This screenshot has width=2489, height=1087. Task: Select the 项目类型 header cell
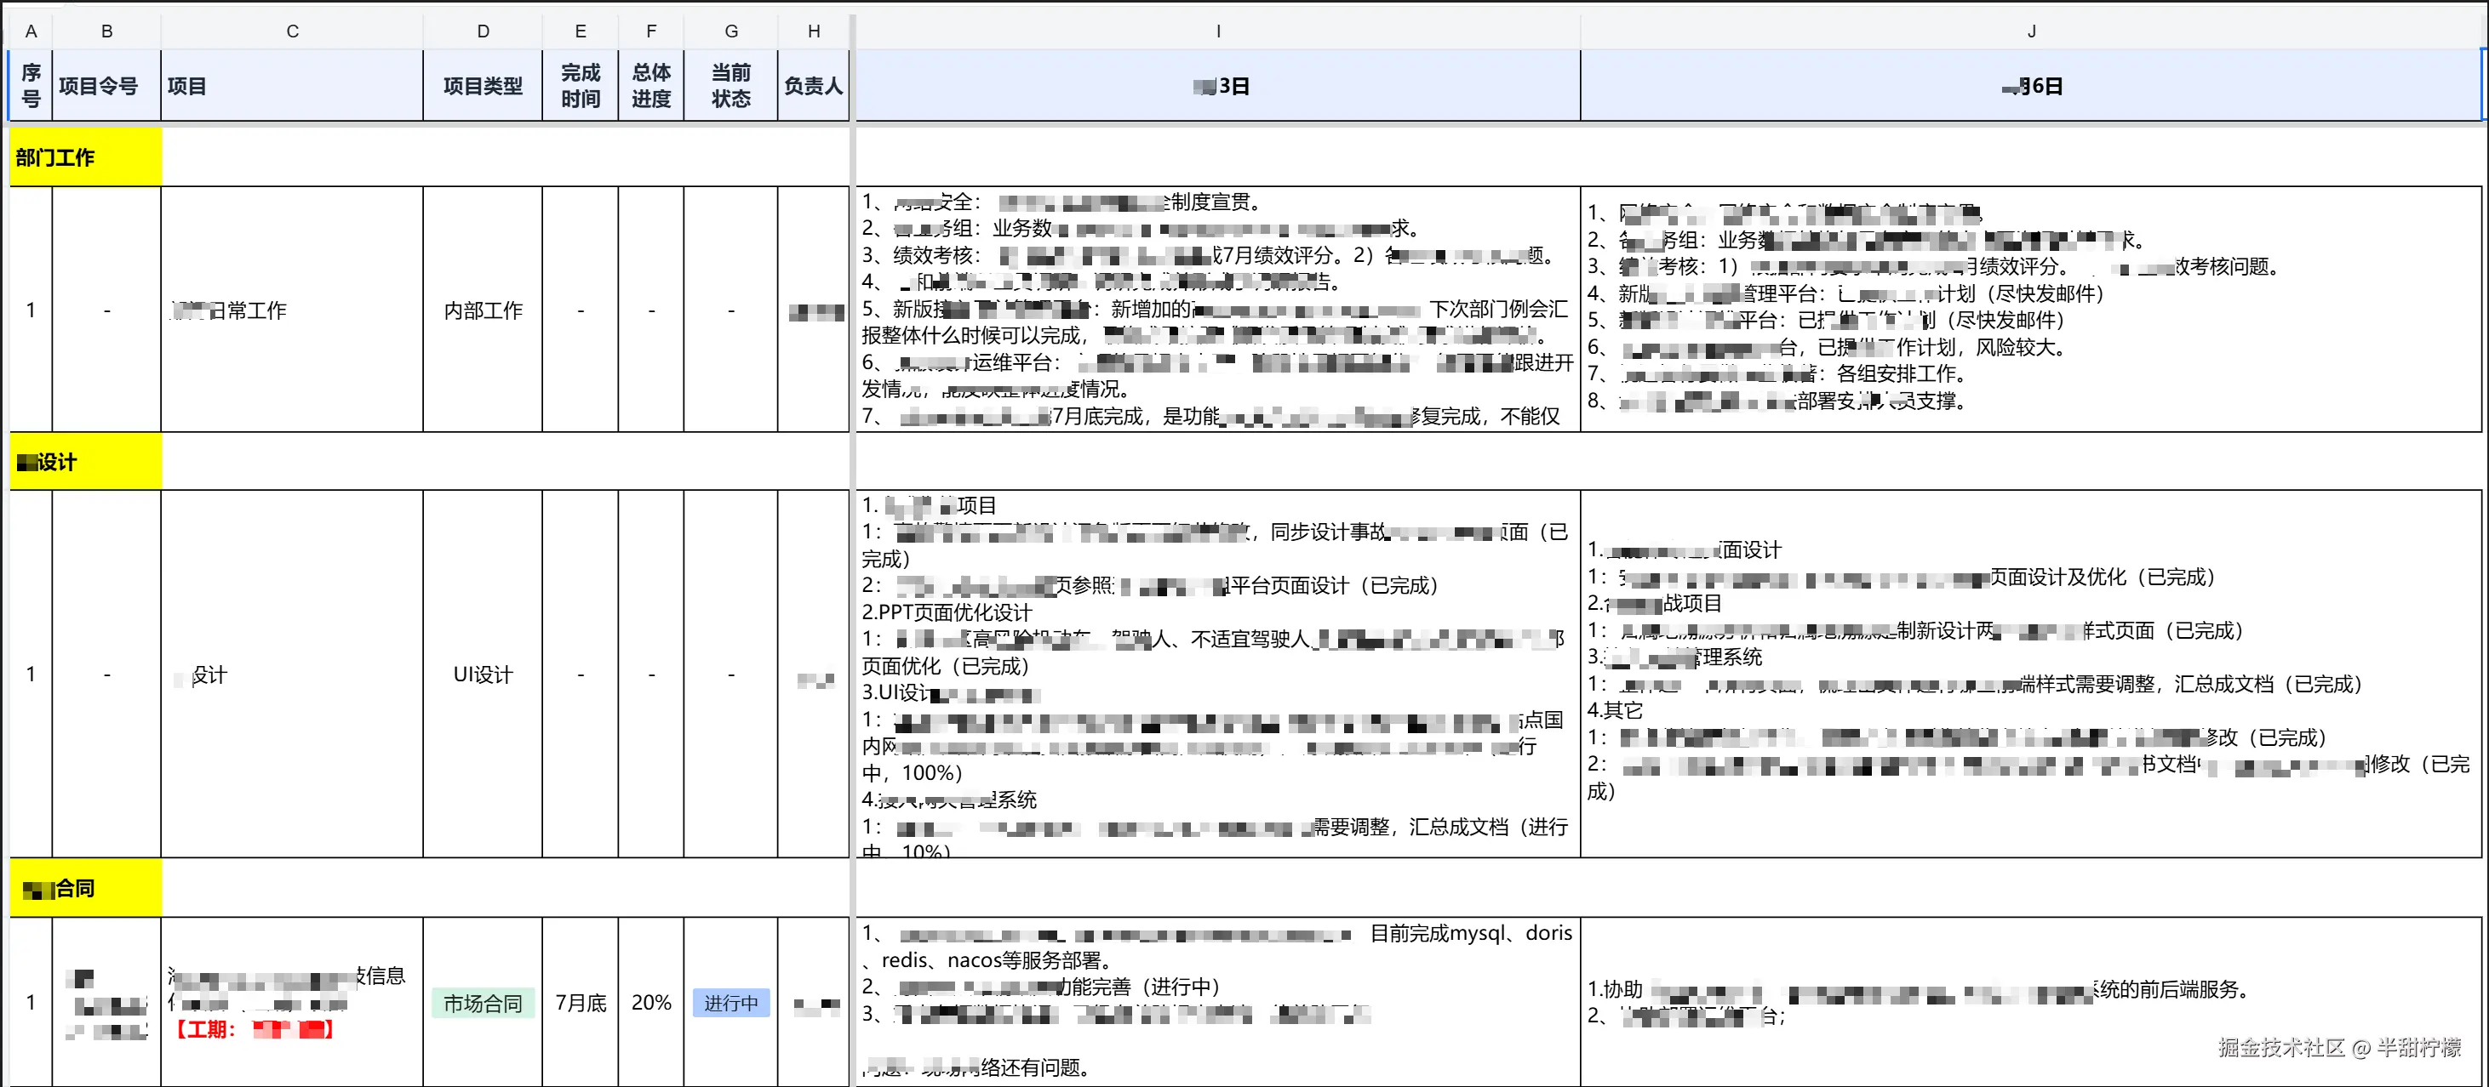tap(483, 86)
